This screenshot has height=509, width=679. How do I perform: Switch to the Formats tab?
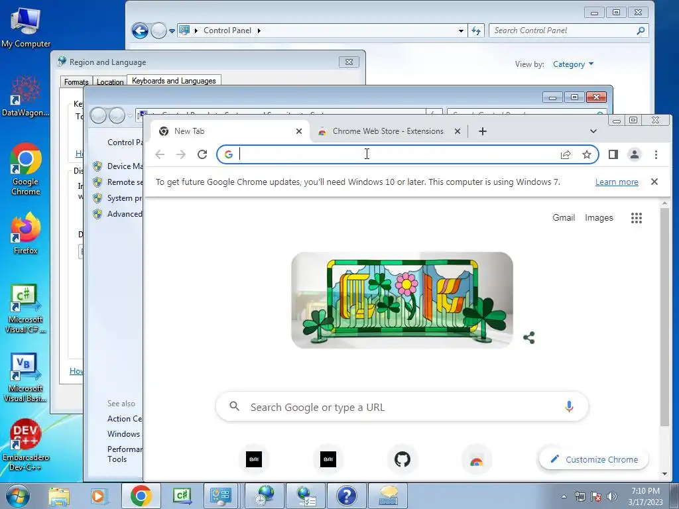[76, 82]
